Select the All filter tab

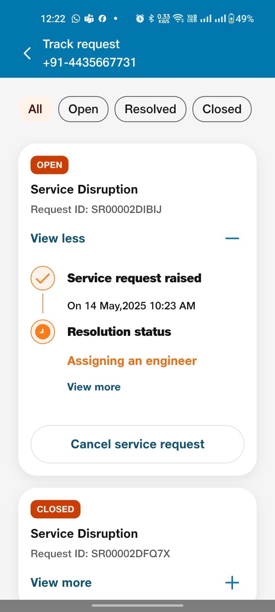35,109
